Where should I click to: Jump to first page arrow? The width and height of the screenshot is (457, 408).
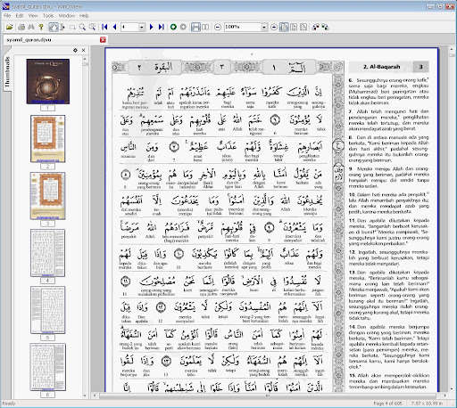104,27
